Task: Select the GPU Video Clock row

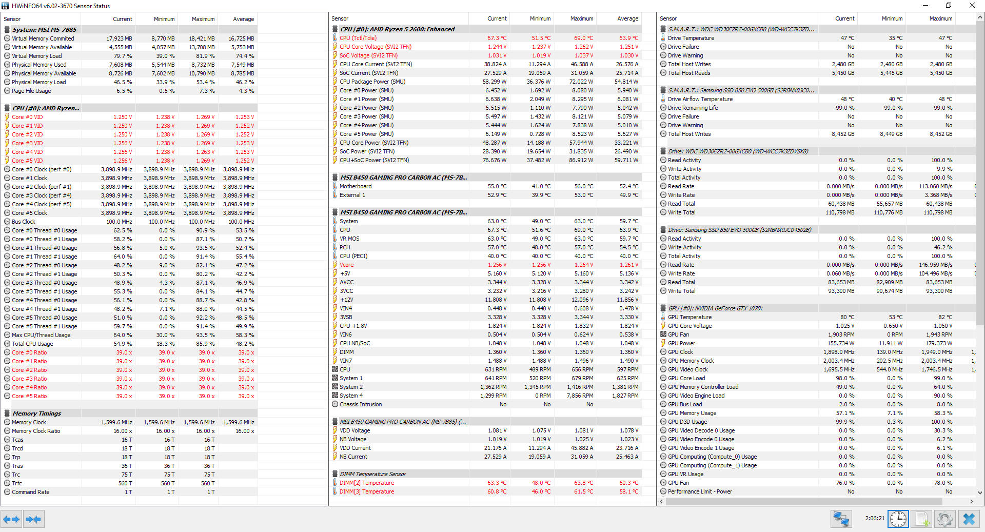Action: [817, 369]
